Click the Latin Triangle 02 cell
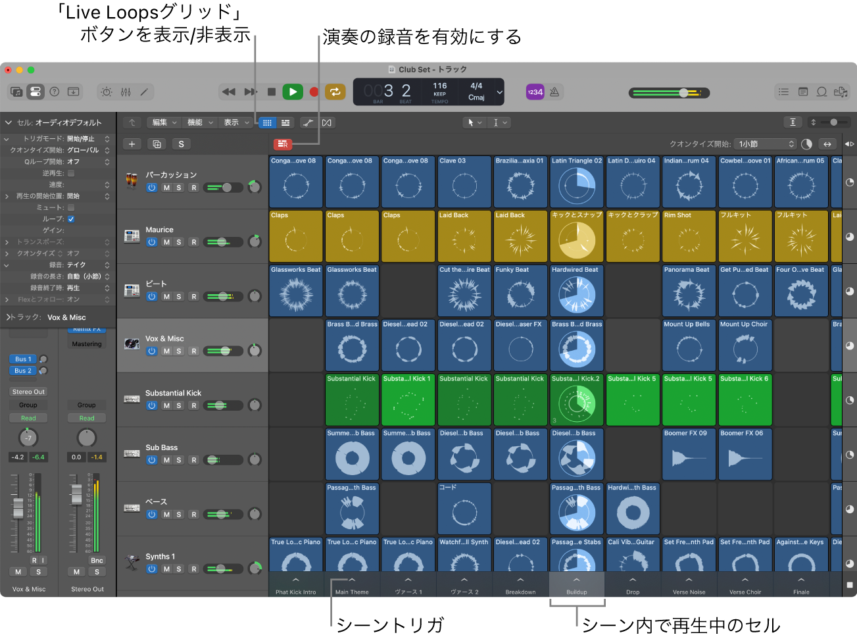This screenshot has height=639, width=857. (x=577, y=182)
